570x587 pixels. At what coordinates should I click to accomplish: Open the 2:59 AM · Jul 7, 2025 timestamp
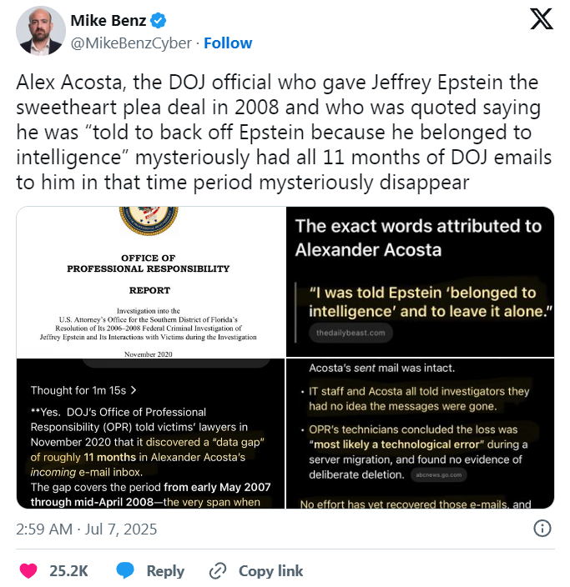point(87,529)
